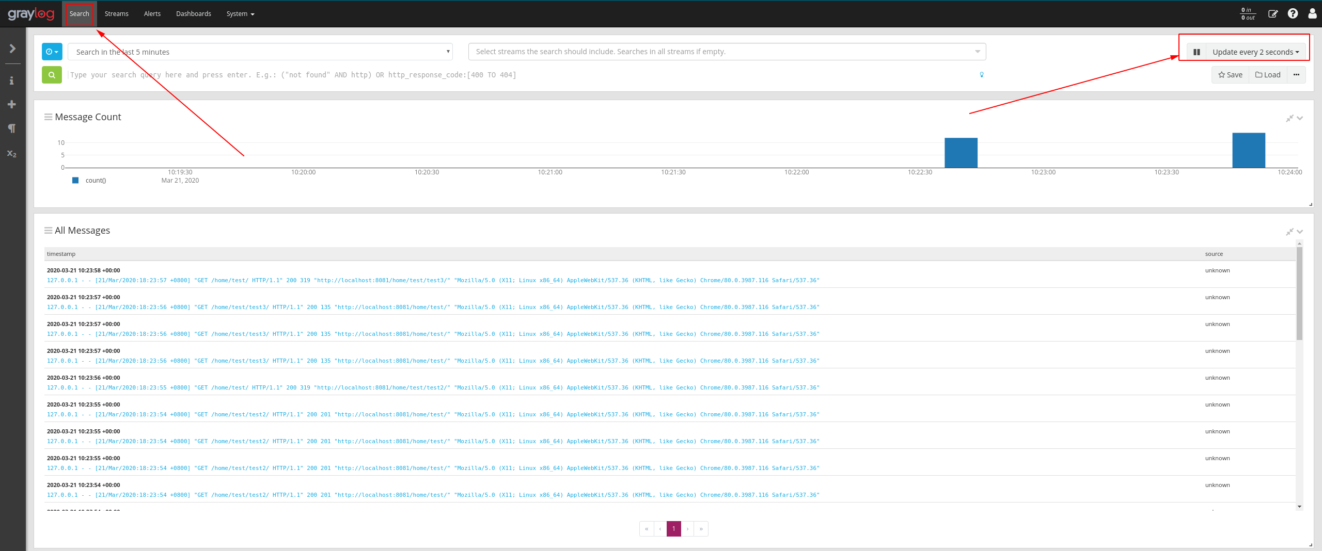Open the scratchpad pencil icon

pyautogui.click(x=1273, y=13)
